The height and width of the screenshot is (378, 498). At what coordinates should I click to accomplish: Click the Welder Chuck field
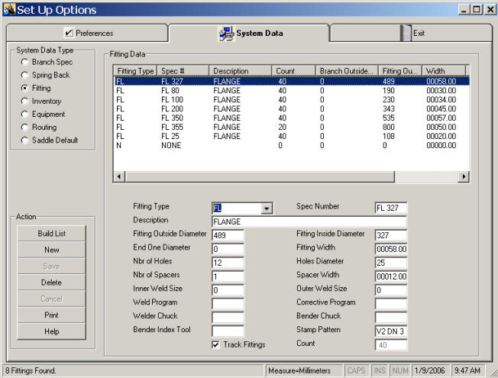point(228,318)
